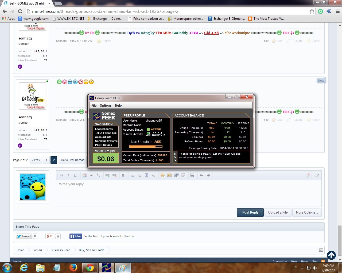Click the taskbar volume icon
The height and width of the screenshot is (273, 342).
(315, 268)
